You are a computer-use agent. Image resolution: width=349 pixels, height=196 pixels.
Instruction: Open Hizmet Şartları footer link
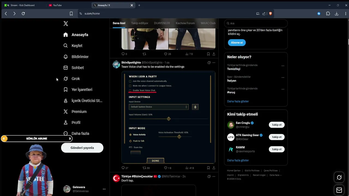(234, 171)
